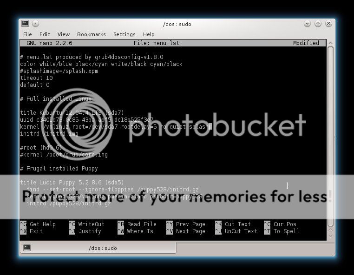Click the 'color white/blue black/cyan' line
Screen dimensions: 354x275
pos(101,64)
